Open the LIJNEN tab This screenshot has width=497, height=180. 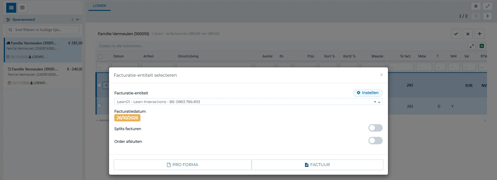(99, 6)
